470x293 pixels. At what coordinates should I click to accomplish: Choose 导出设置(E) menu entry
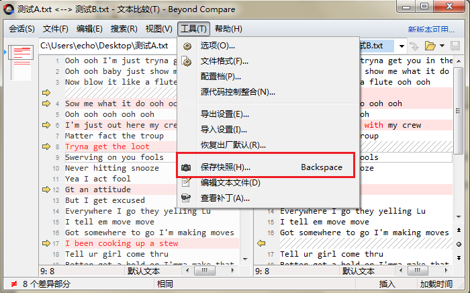[224, 114]
